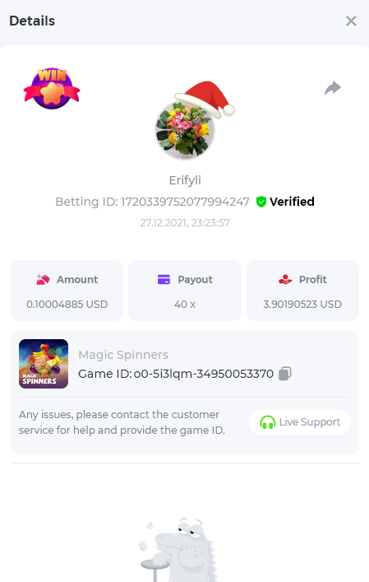
Task: Click the 40 x payout value
Action: (x=185, y=305)
